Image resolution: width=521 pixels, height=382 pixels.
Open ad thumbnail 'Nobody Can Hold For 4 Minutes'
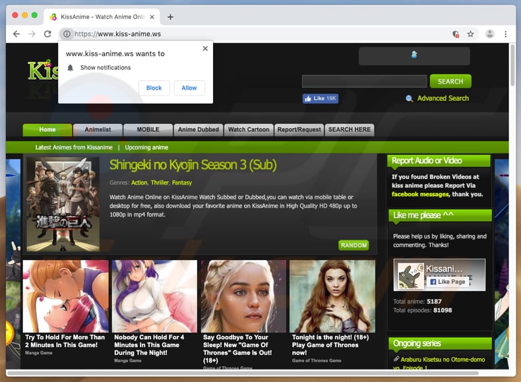pos(154,296)
